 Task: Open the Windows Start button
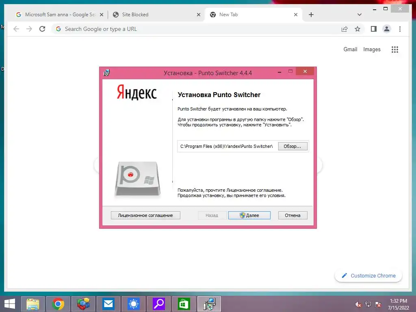(x=10, y=304)
